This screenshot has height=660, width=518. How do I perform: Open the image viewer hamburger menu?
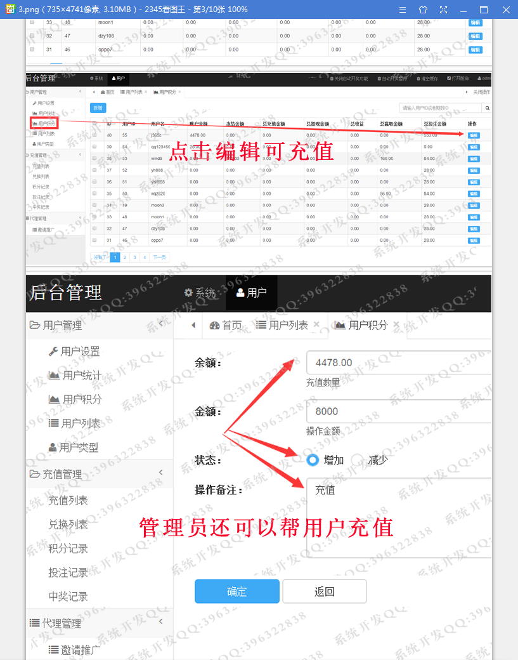click(403, 10)
